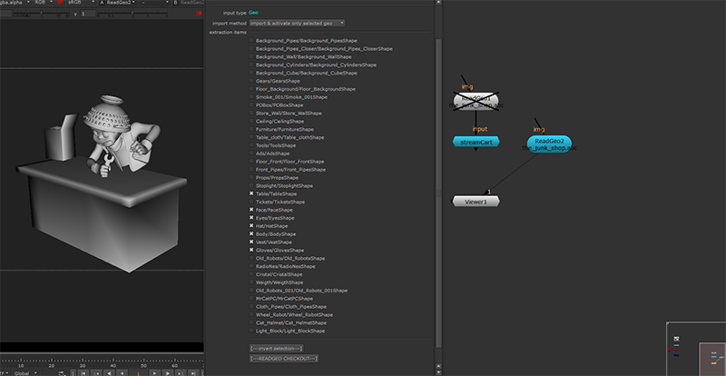The image size is (726, 376).
Task: Uncheck Table/TableShape extraction item
Action: click(251, 193)
